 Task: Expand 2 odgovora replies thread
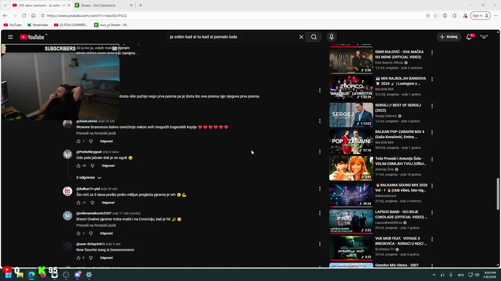point(89,178)
